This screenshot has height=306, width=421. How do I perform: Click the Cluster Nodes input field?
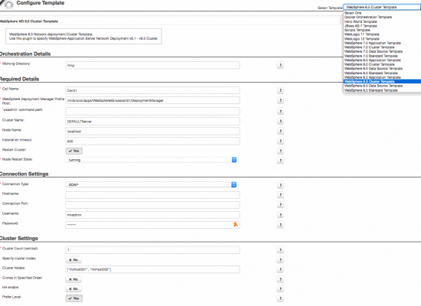coord(152,269)
